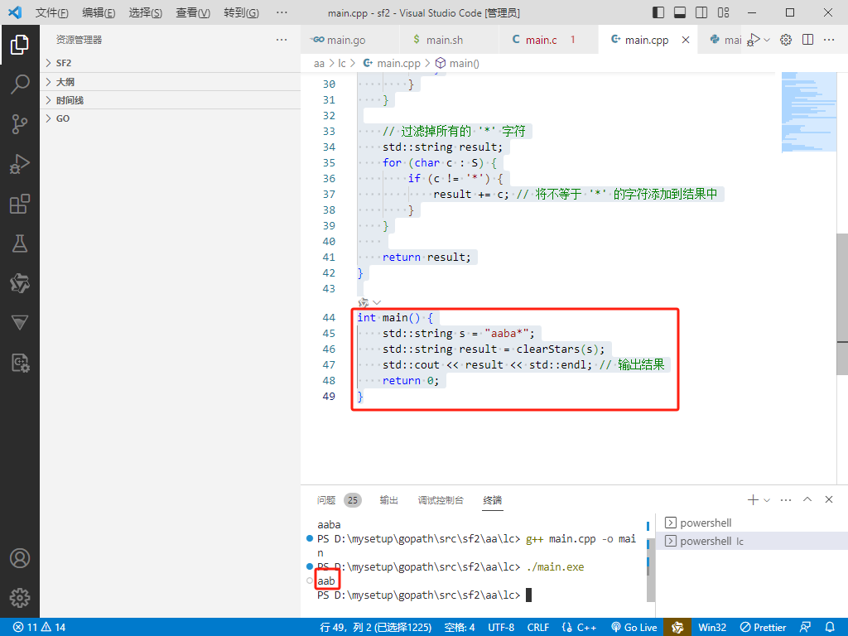848x636 pixels.
Task: Select the first powershell terminal entry
Action: (751, 523)
